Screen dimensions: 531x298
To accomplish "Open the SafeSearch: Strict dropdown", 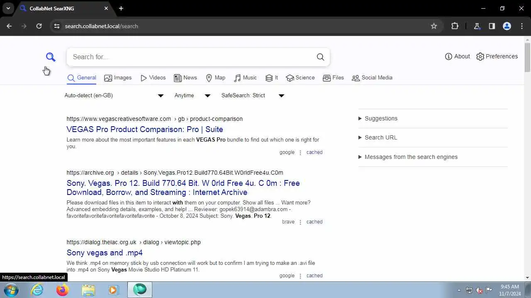I will click(253, 96).
